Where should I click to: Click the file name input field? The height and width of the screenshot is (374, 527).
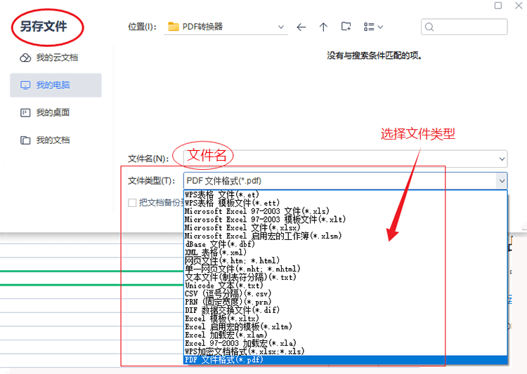pyautogui.click(x=345, y=159)
